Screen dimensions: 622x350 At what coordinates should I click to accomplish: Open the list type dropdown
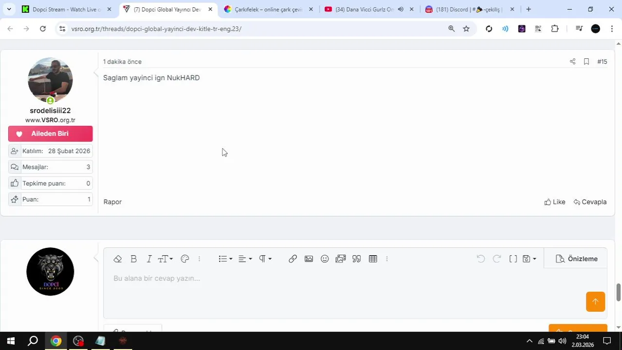pyautogui.click(x=225, y=259)
